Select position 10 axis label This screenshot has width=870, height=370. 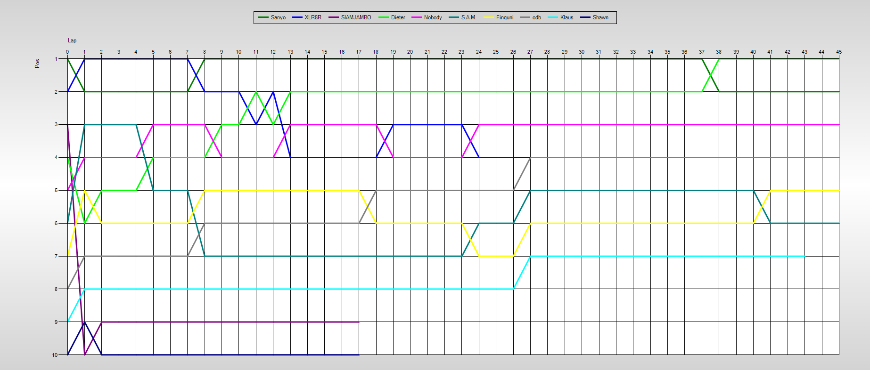pos(55,355)
